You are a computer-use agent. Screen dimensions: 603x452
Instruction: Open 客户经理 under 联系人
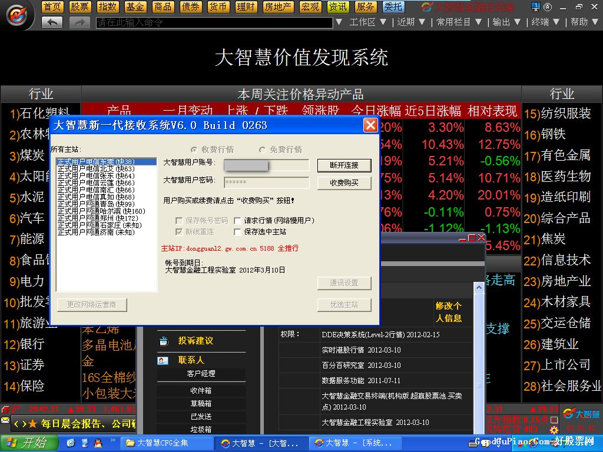pyautogui.click(x=201, y=373)
